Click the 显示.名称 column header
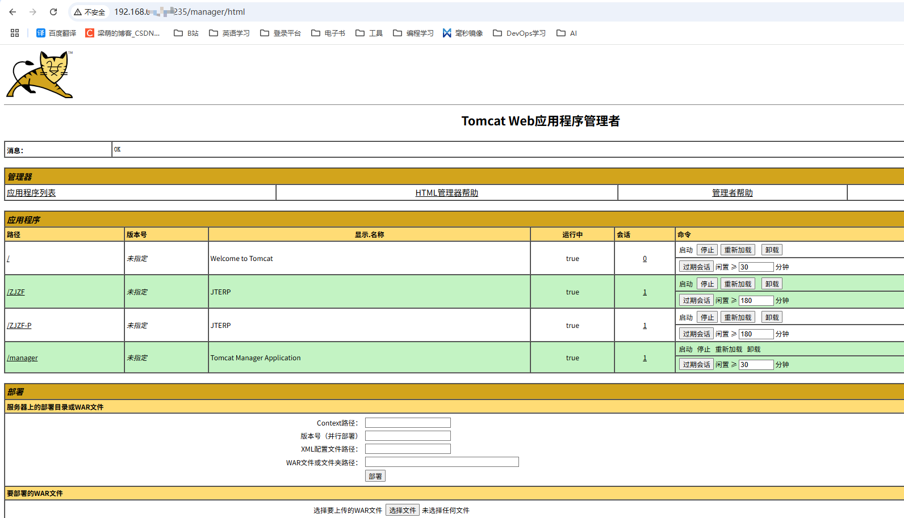The height and width of the screenshot is (518, 904). tap(370, 234)
